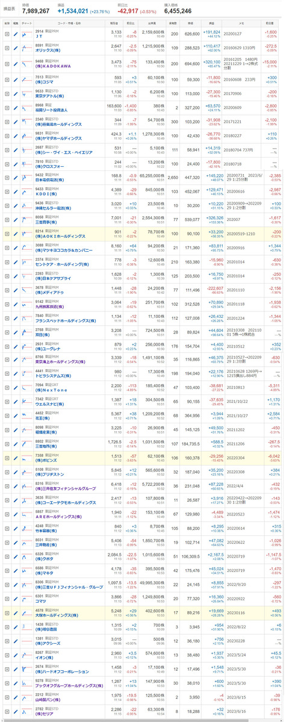The width and height of the screenshot is (289, 722).
Task: Click the delete icon for 沖縄セルラー電話(株)
Action: (7, 205)
